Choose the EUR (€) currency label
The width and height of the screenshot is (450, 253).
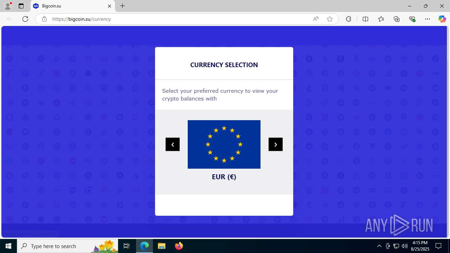click(224, 177)
